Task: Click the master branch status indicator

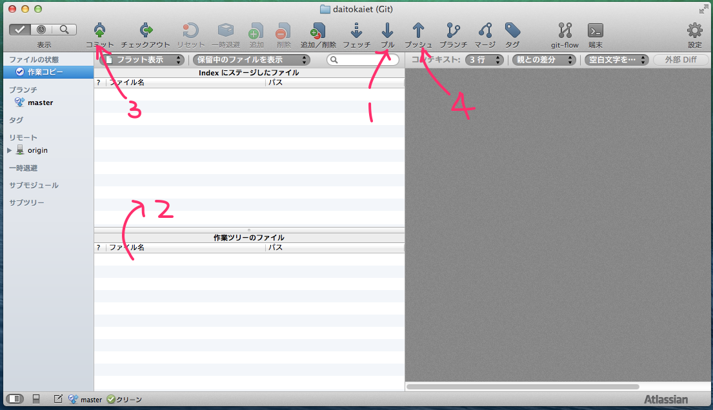Action: pos(85,400)
